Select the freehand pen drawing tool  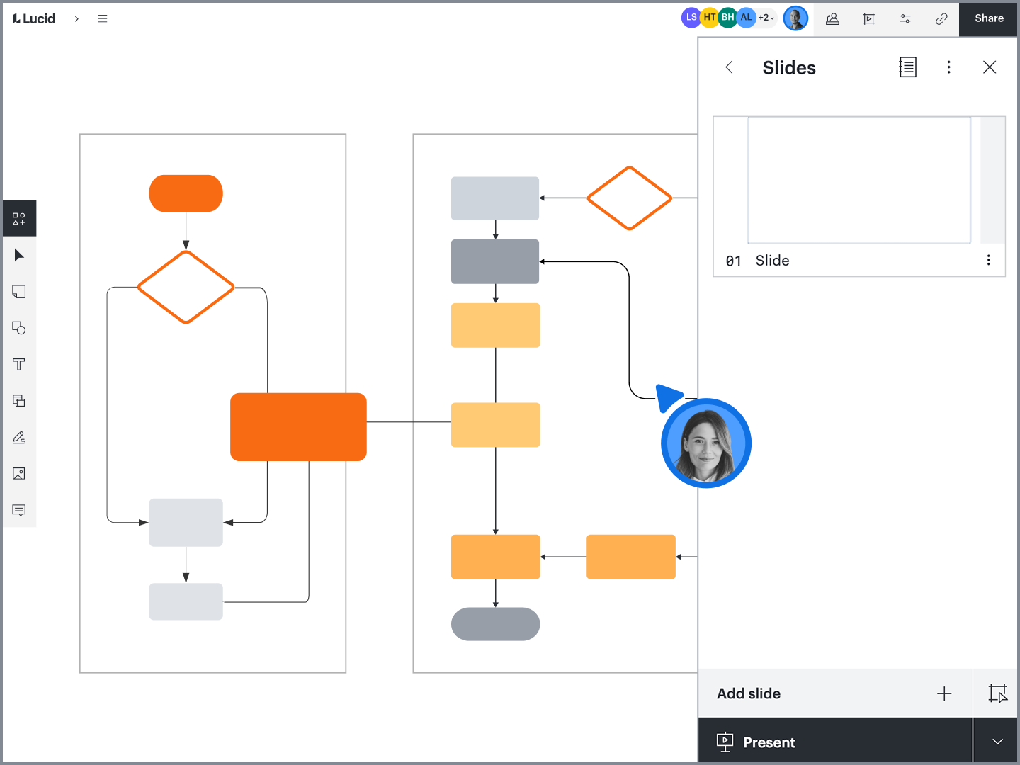tap(19, 438)
